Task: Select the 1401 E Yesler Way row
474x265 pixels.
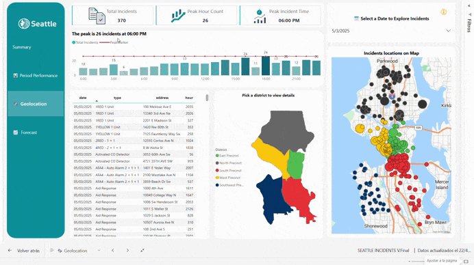Action: (134, 168)
